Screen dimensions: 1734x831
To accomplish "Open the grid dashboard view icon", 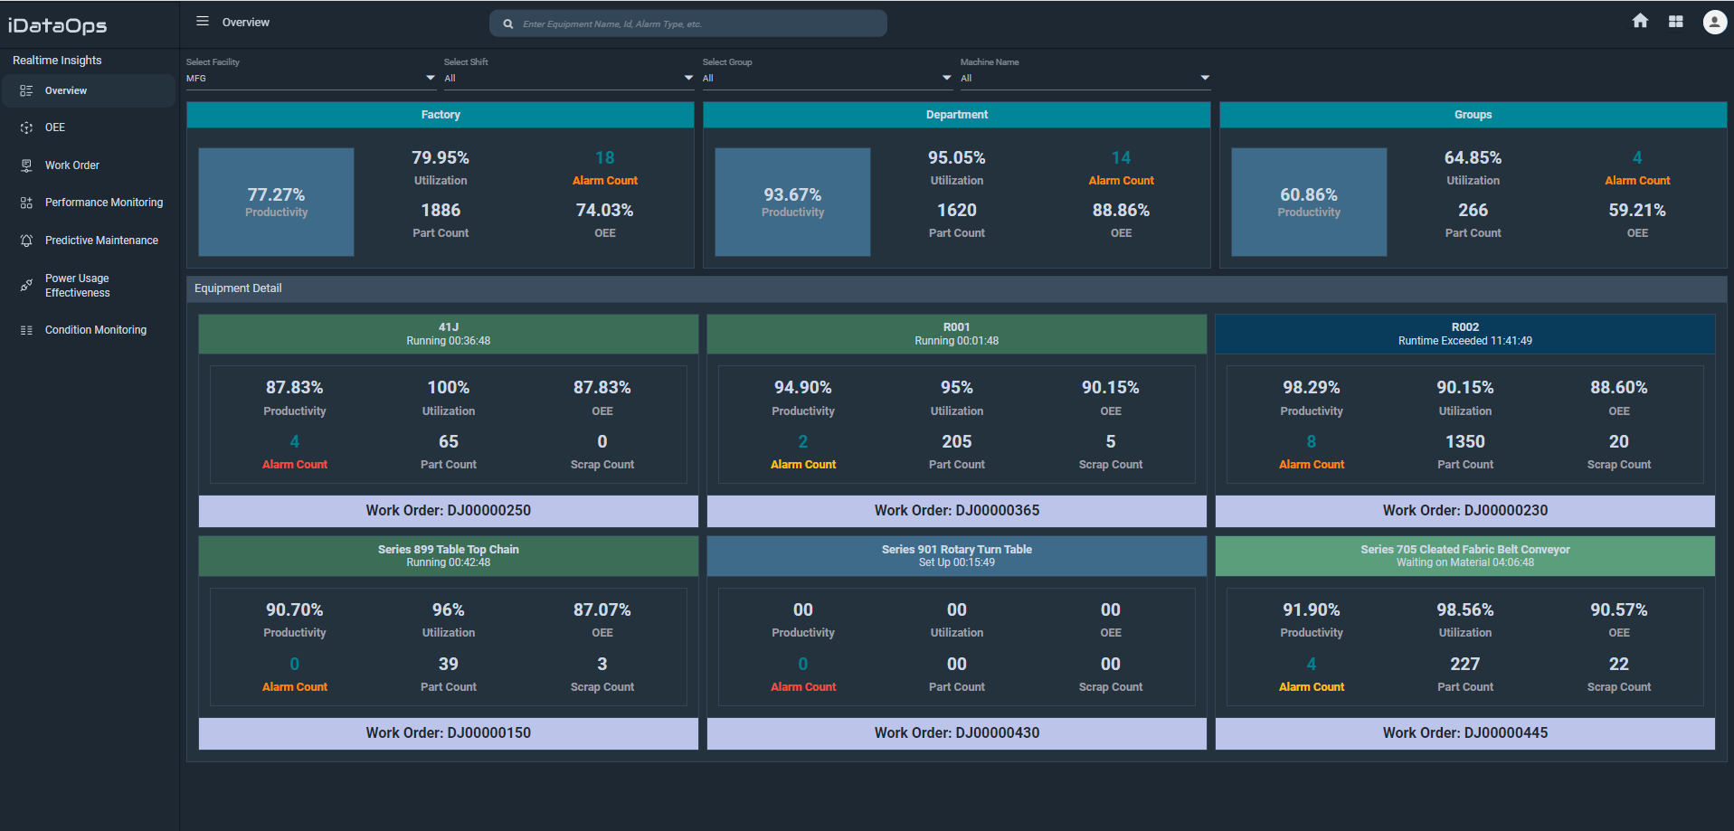I will click(x=1676, y=22).
